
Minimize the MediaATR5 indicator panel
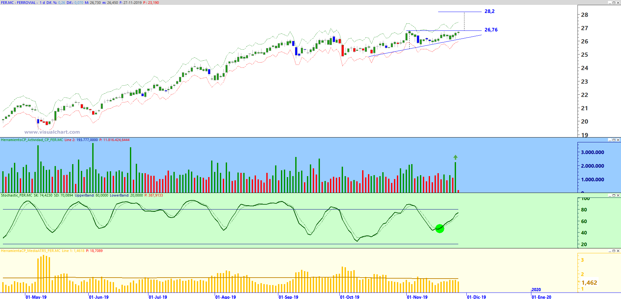click(610, 251)
